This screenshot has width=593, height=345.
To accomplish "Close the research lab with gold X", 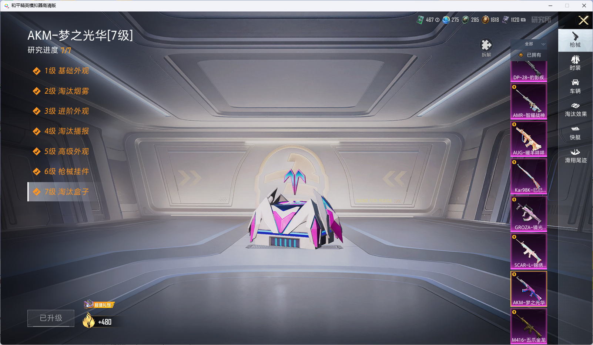I will [583, 20].
